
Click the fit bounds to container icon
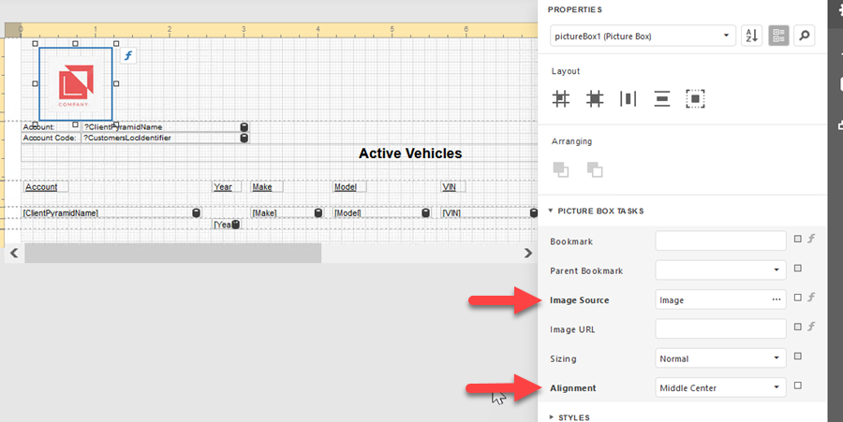point(694,98)
